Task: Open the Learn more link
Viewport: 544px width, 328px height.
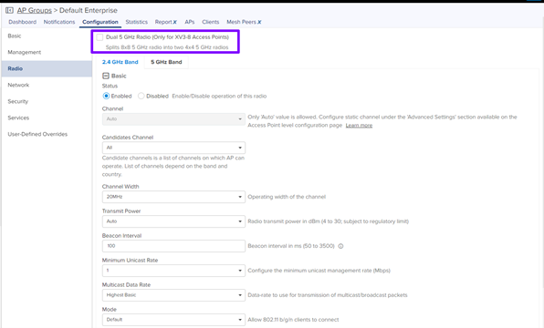Action: [x=359, y=126]
